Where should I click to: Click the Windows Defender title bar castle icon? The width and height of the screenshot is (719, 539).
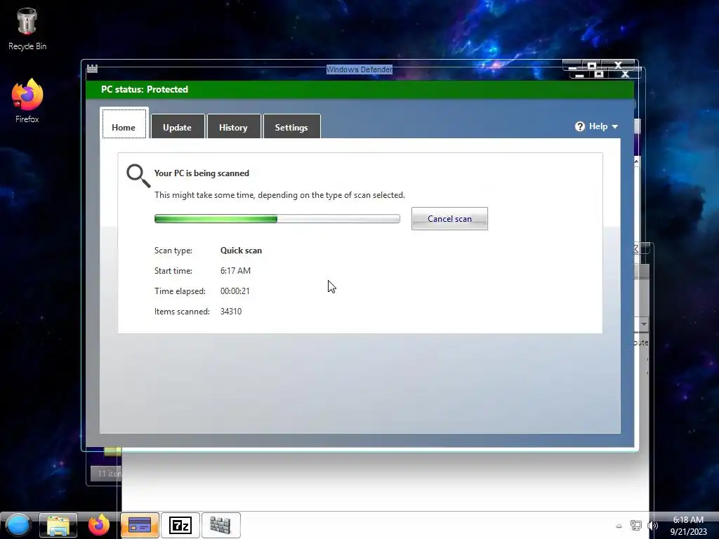tap(92, 69)
